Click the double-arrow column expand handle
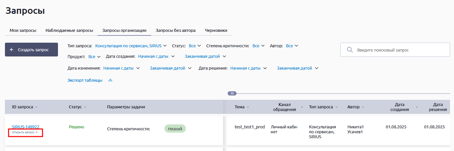Screen dimensions: 454x151 click(x=232, y=94)
